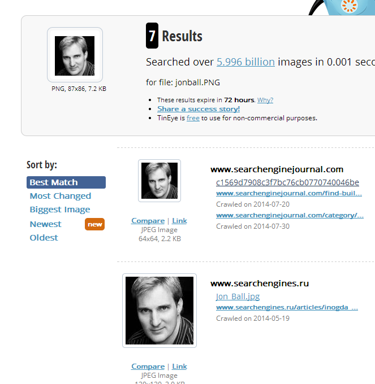This screenshot has width=375, height=384.
Task: Click the black 7 results count badge
Action: [x=152, y=36]
